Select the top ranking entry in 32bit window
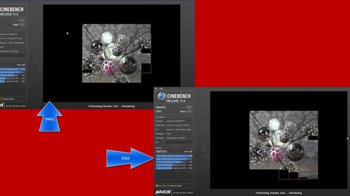Screen dimensions: 350x196 (174, 156)
